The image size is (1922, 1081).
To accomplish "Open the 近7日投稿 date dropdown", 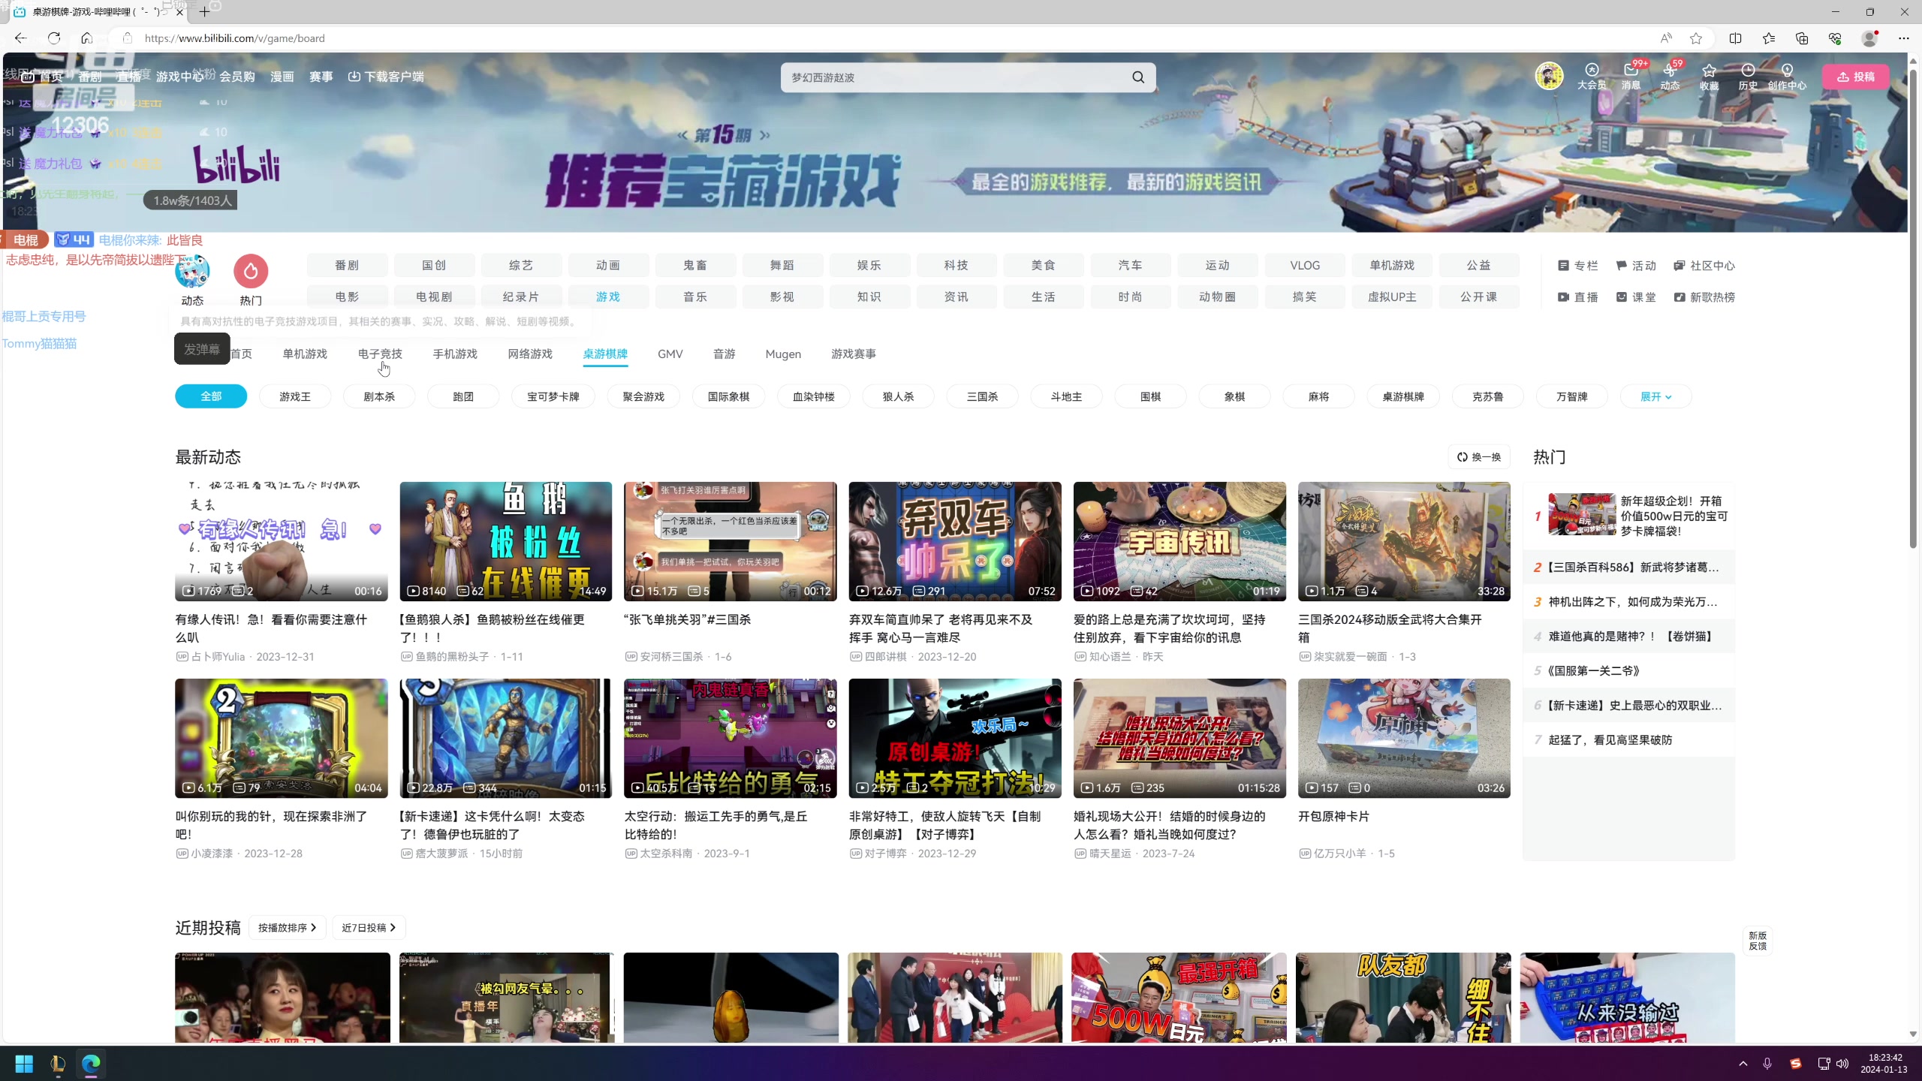I will coord(369,928).
